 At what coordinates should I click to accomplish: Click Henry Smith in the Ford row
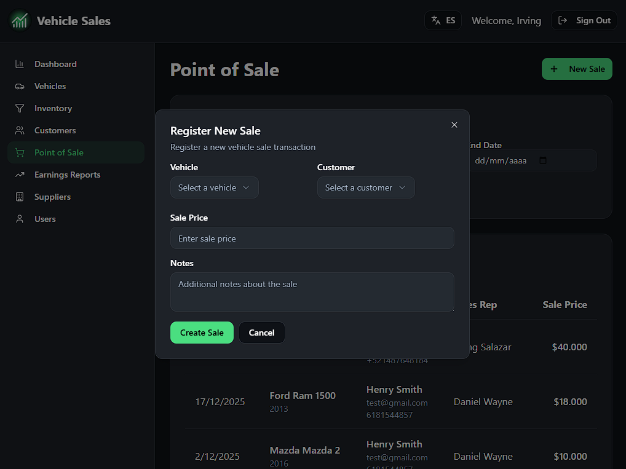[x=394, y=389]
